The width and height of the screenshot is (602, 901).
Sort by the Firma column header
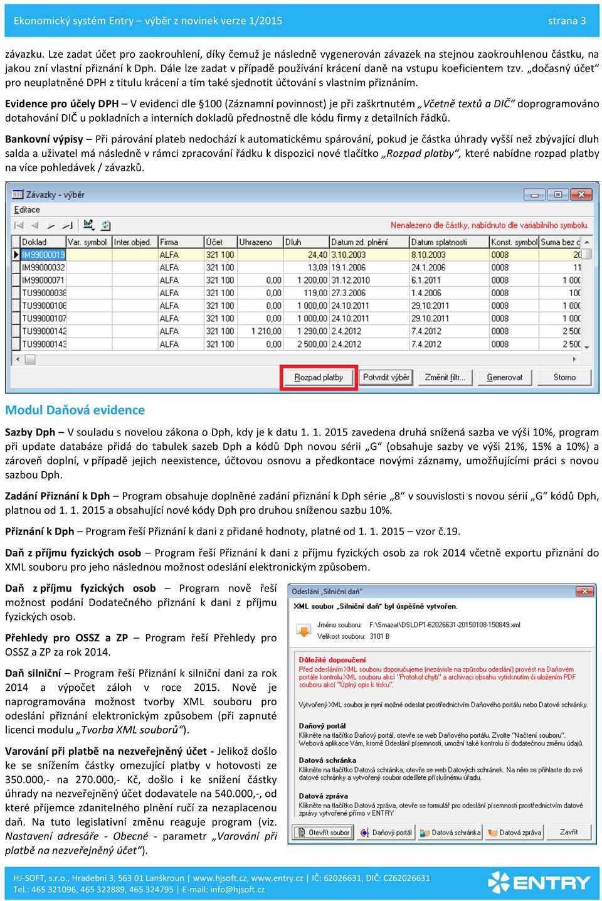click(x=180, y=242)
